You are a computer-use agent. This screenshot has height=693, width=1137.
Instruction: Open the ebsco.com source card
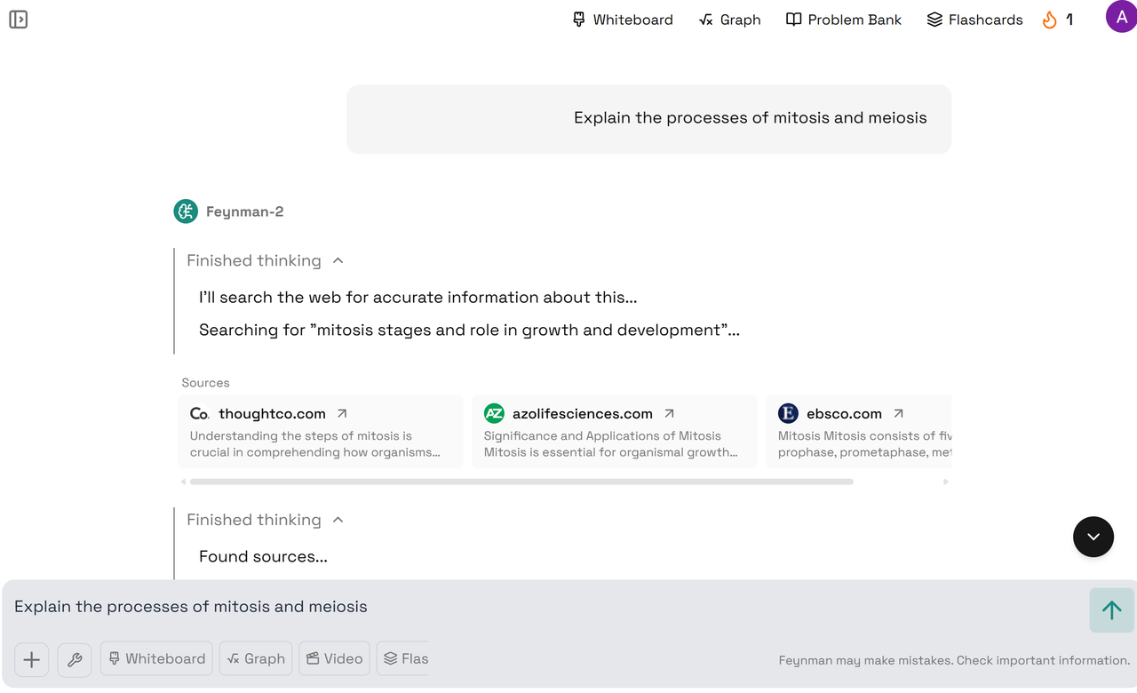click(x=857, y=432)
